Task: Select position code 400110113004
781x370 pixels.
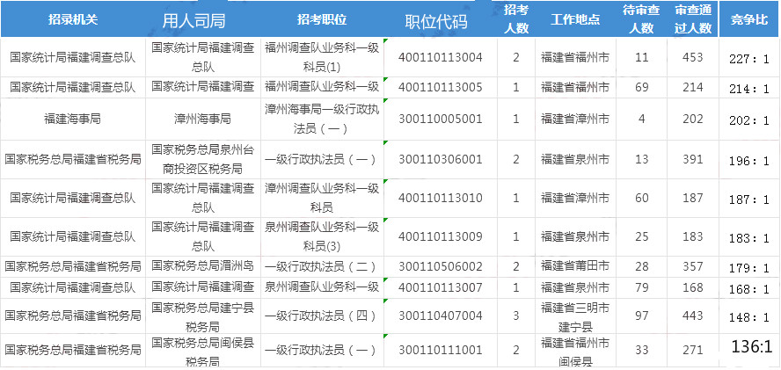Action: (441, 57)
